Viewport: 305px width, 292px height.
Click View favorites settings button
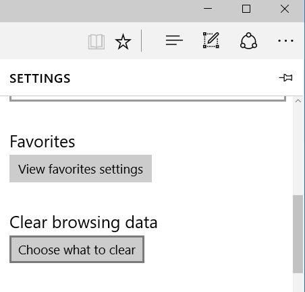(80, 169)
